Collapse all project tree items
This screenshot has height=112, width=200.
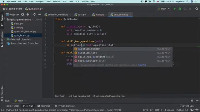click(28, 15)
